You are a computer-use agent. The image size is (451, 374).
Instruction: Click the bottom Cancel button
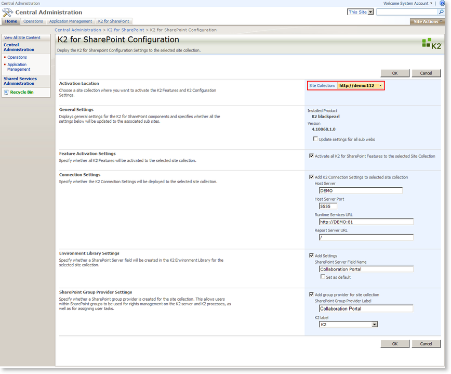(426, 344)
